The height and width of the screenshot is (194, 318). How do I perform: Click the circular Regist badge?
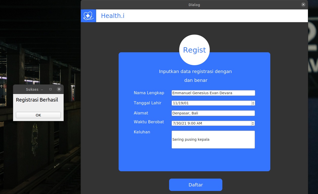click(194, 50)
